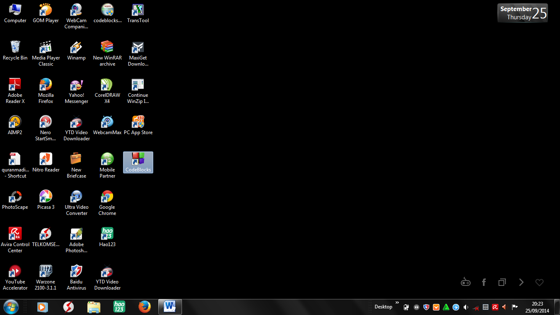Expand the Desktop toolbar double chevron
The width and height of the screenshot is (560, 315).
(397, 303)
